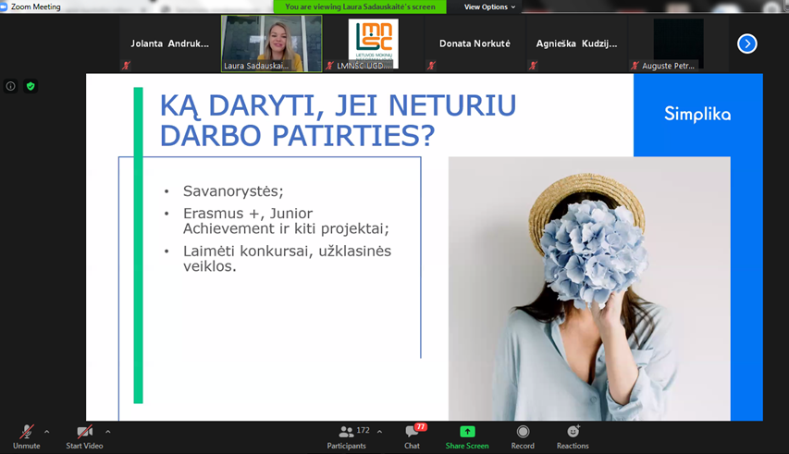Click the green encryption shield icon
Screen dimensions: 789x454
[x=31, y=86]
